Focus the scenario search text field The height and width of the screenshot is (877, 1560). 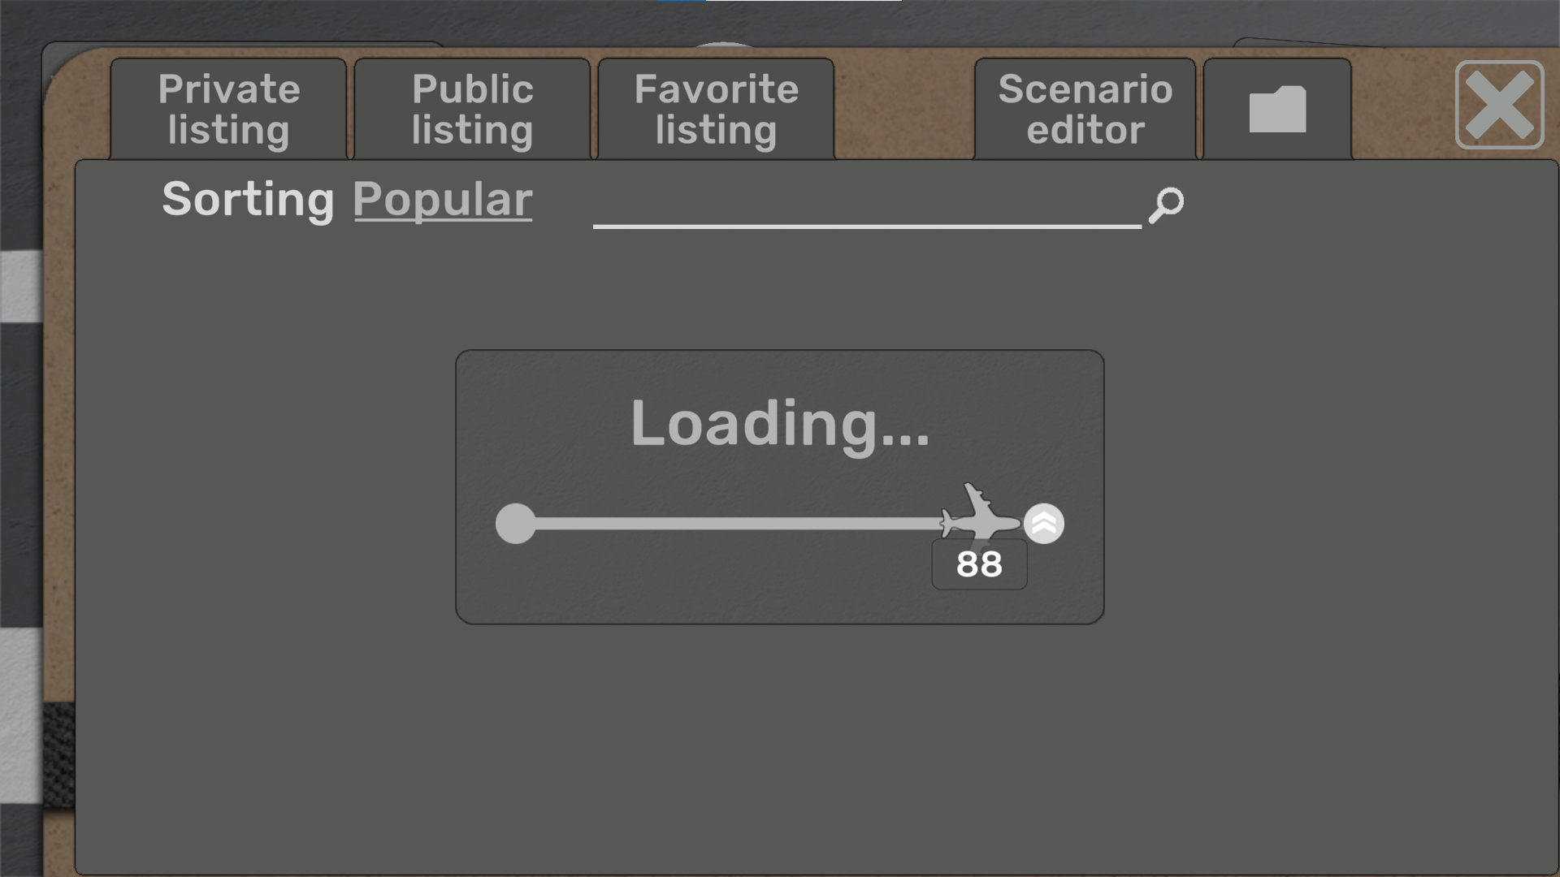pyautogui.click(x=867, y=205)
